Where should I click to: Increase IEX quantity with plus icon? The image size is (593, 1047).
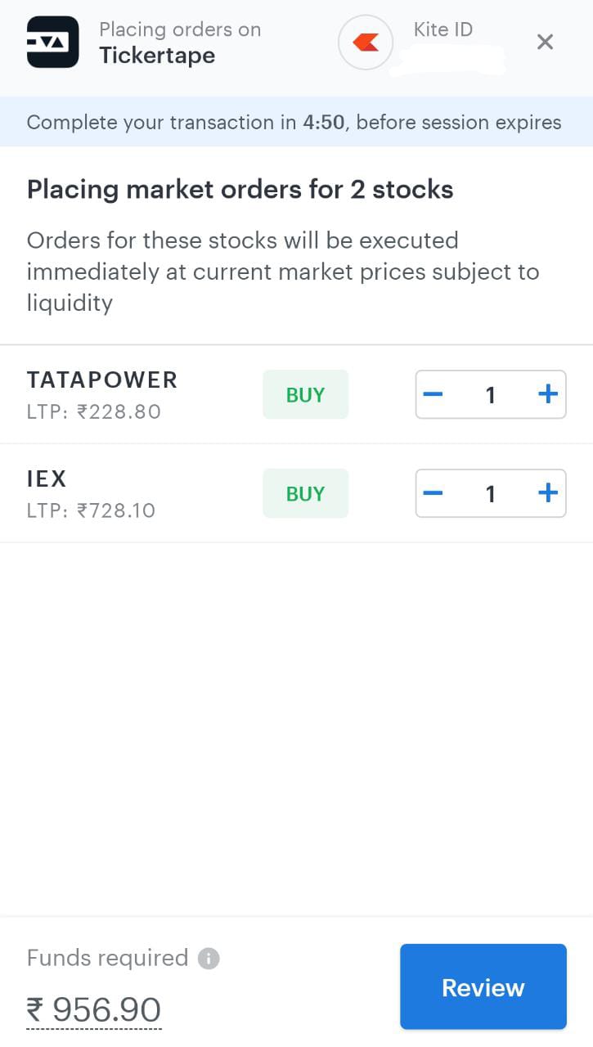[548, 493]
